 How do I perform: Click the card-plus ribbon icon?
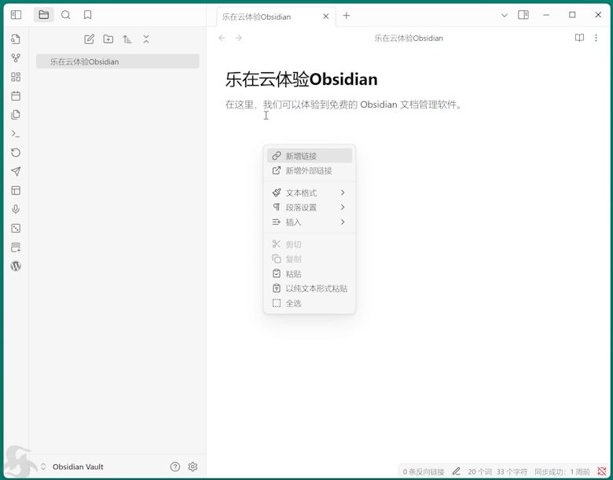(16, 247)
